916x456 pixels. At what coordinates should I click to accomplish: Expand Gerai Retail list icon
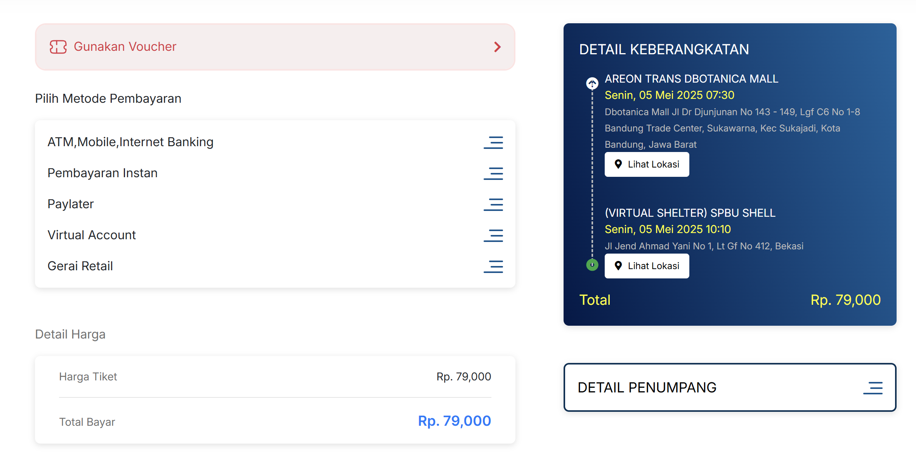coord(493,266)
